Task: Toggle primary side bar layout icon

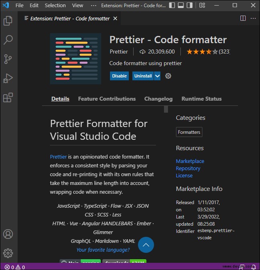Action: [x=172, y=5]
